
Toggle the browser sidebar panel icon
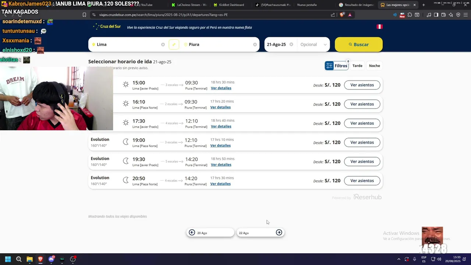(x=436, y=15)
